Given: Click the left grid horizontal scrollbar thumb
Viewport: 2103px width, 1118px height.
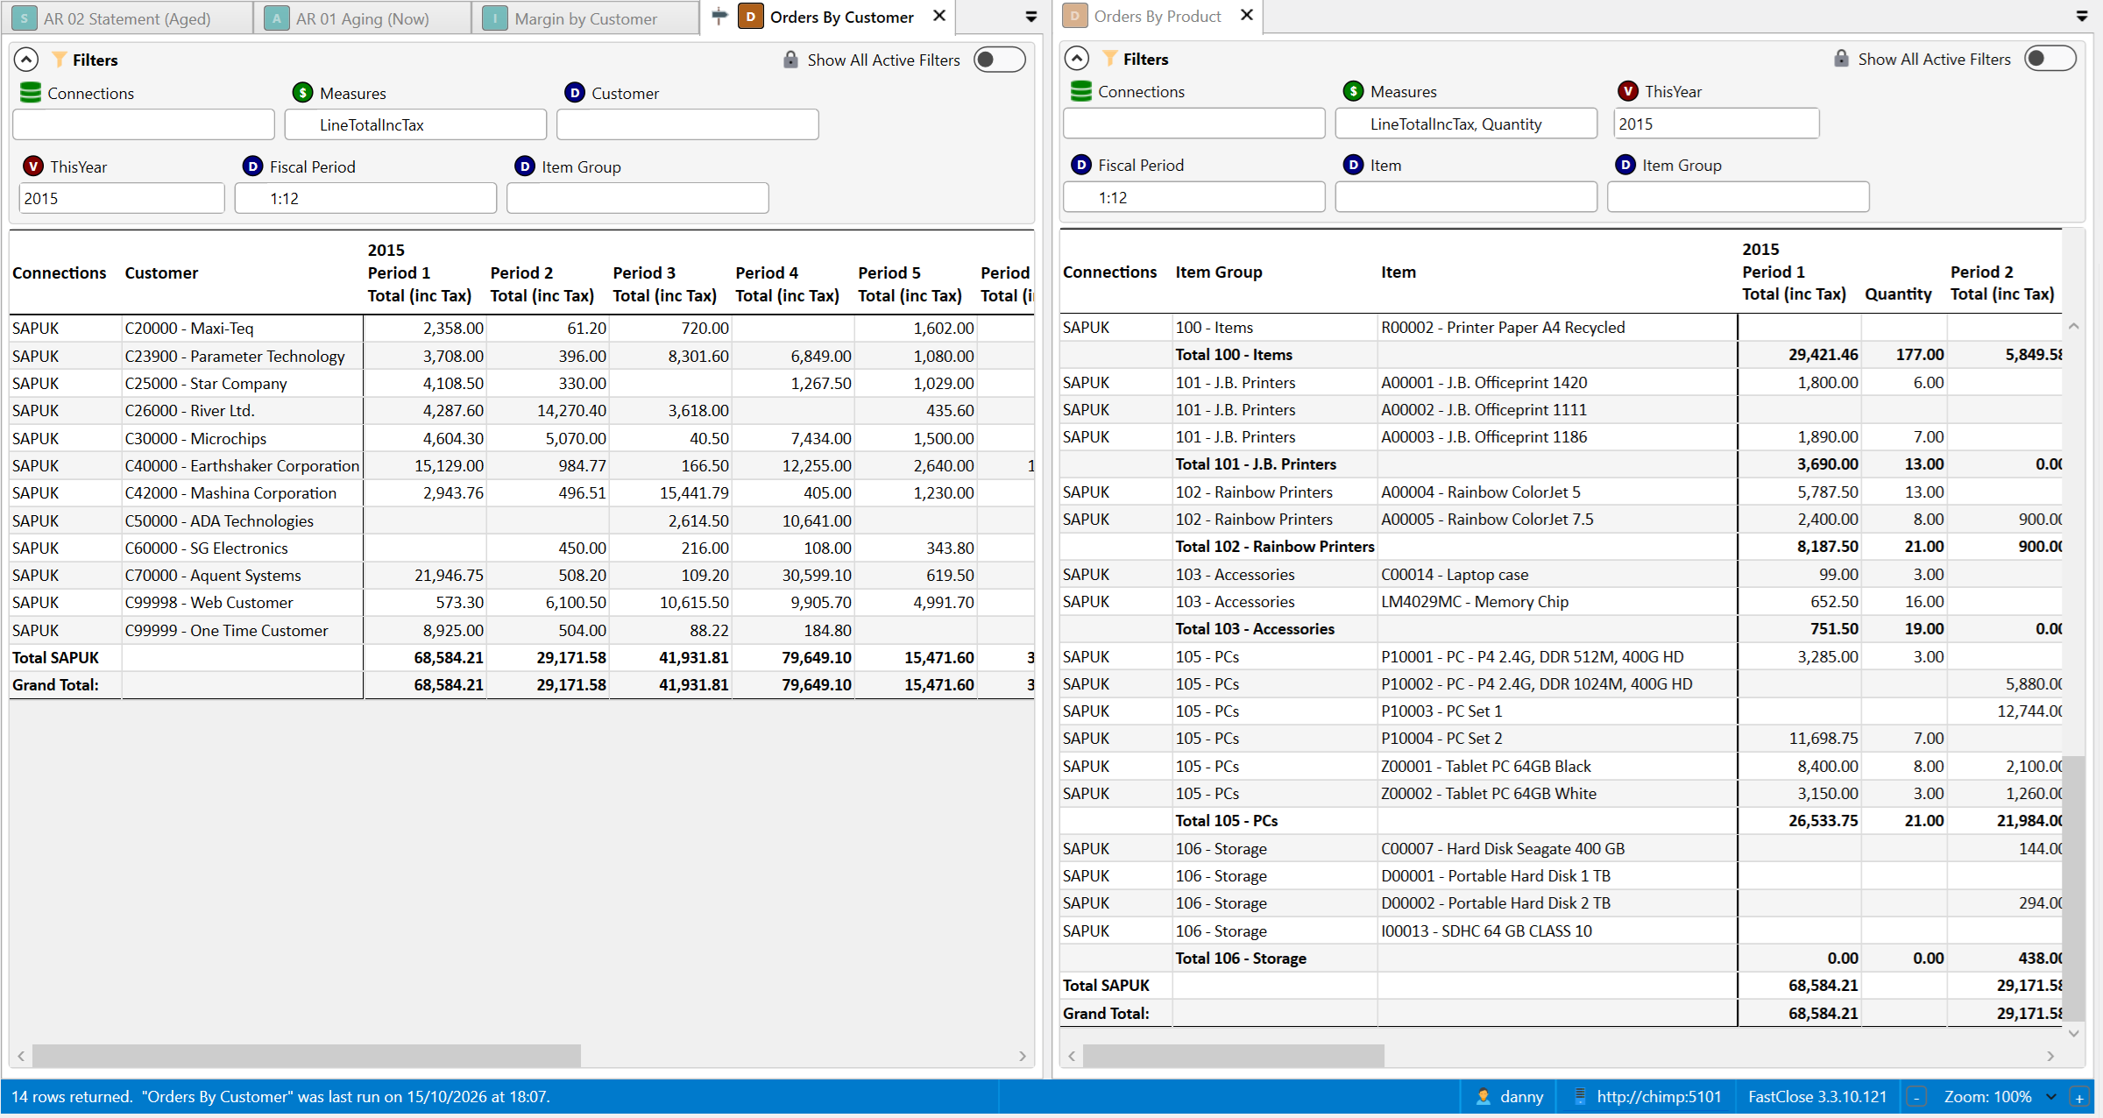Looking at the screenshot, I should point(307,1055).
